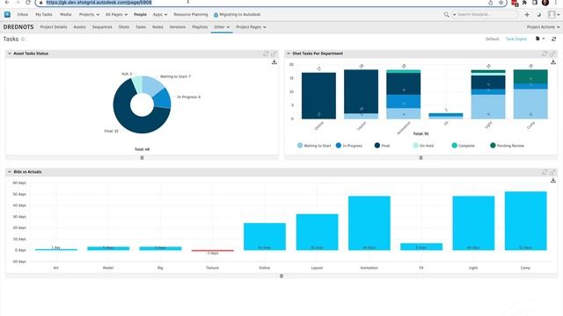Click the page refresh icon at right
563x316 pixels.
(554, 39)
